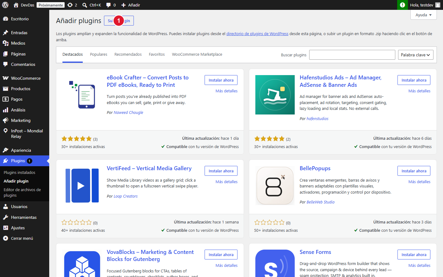Viewport: 443px width, 277px height.
Task: Switch to the Favoritos tab
Action: coord(157,54)
